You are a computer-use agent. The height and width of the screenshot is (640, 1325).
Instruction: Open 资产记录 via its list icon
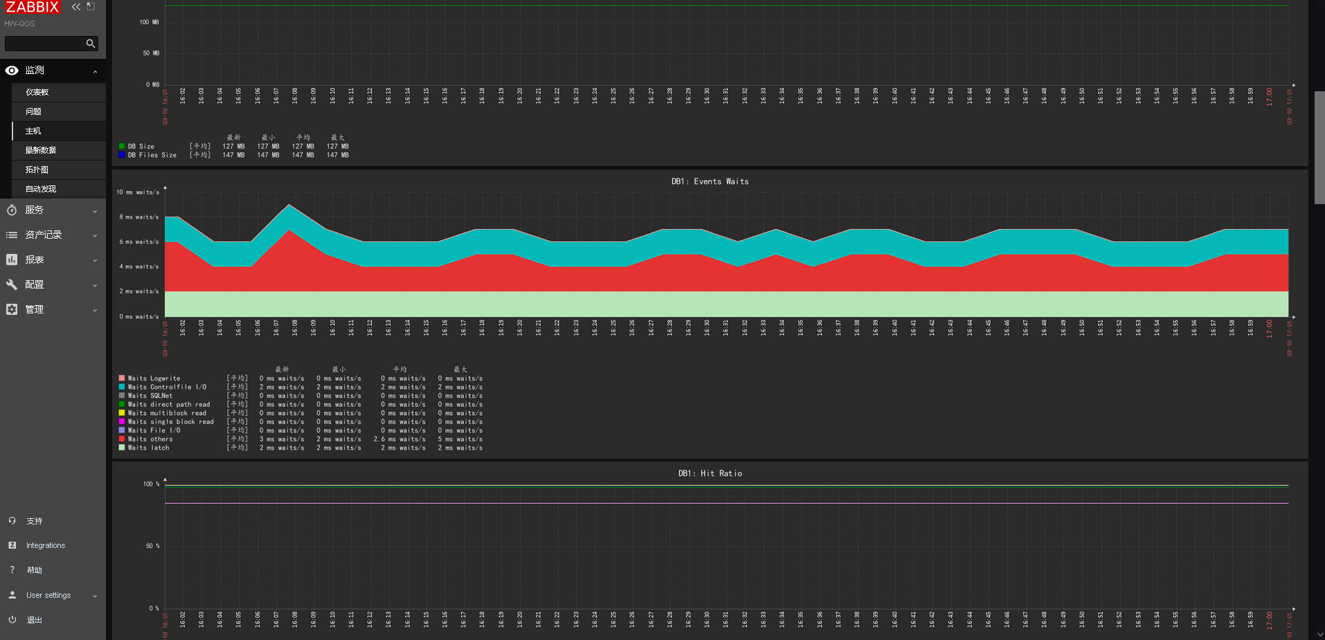point(11,235)
